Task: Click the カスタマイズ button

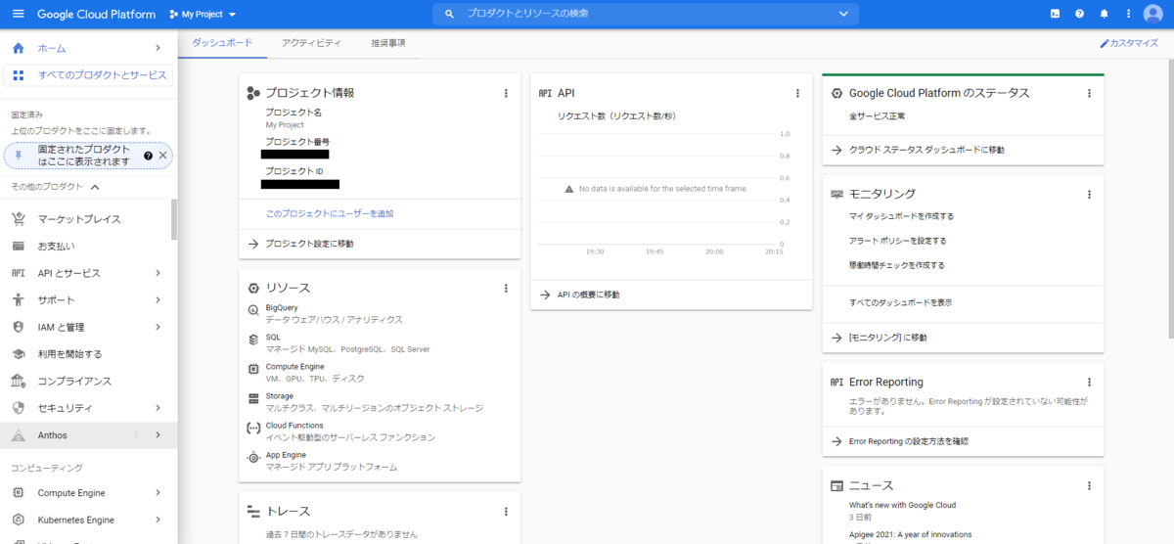Action: tap(1129, 43)
